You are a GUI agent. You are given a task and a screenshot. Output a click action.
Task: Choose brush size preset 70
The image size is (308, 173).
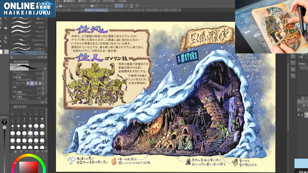[x=30, y=134]
